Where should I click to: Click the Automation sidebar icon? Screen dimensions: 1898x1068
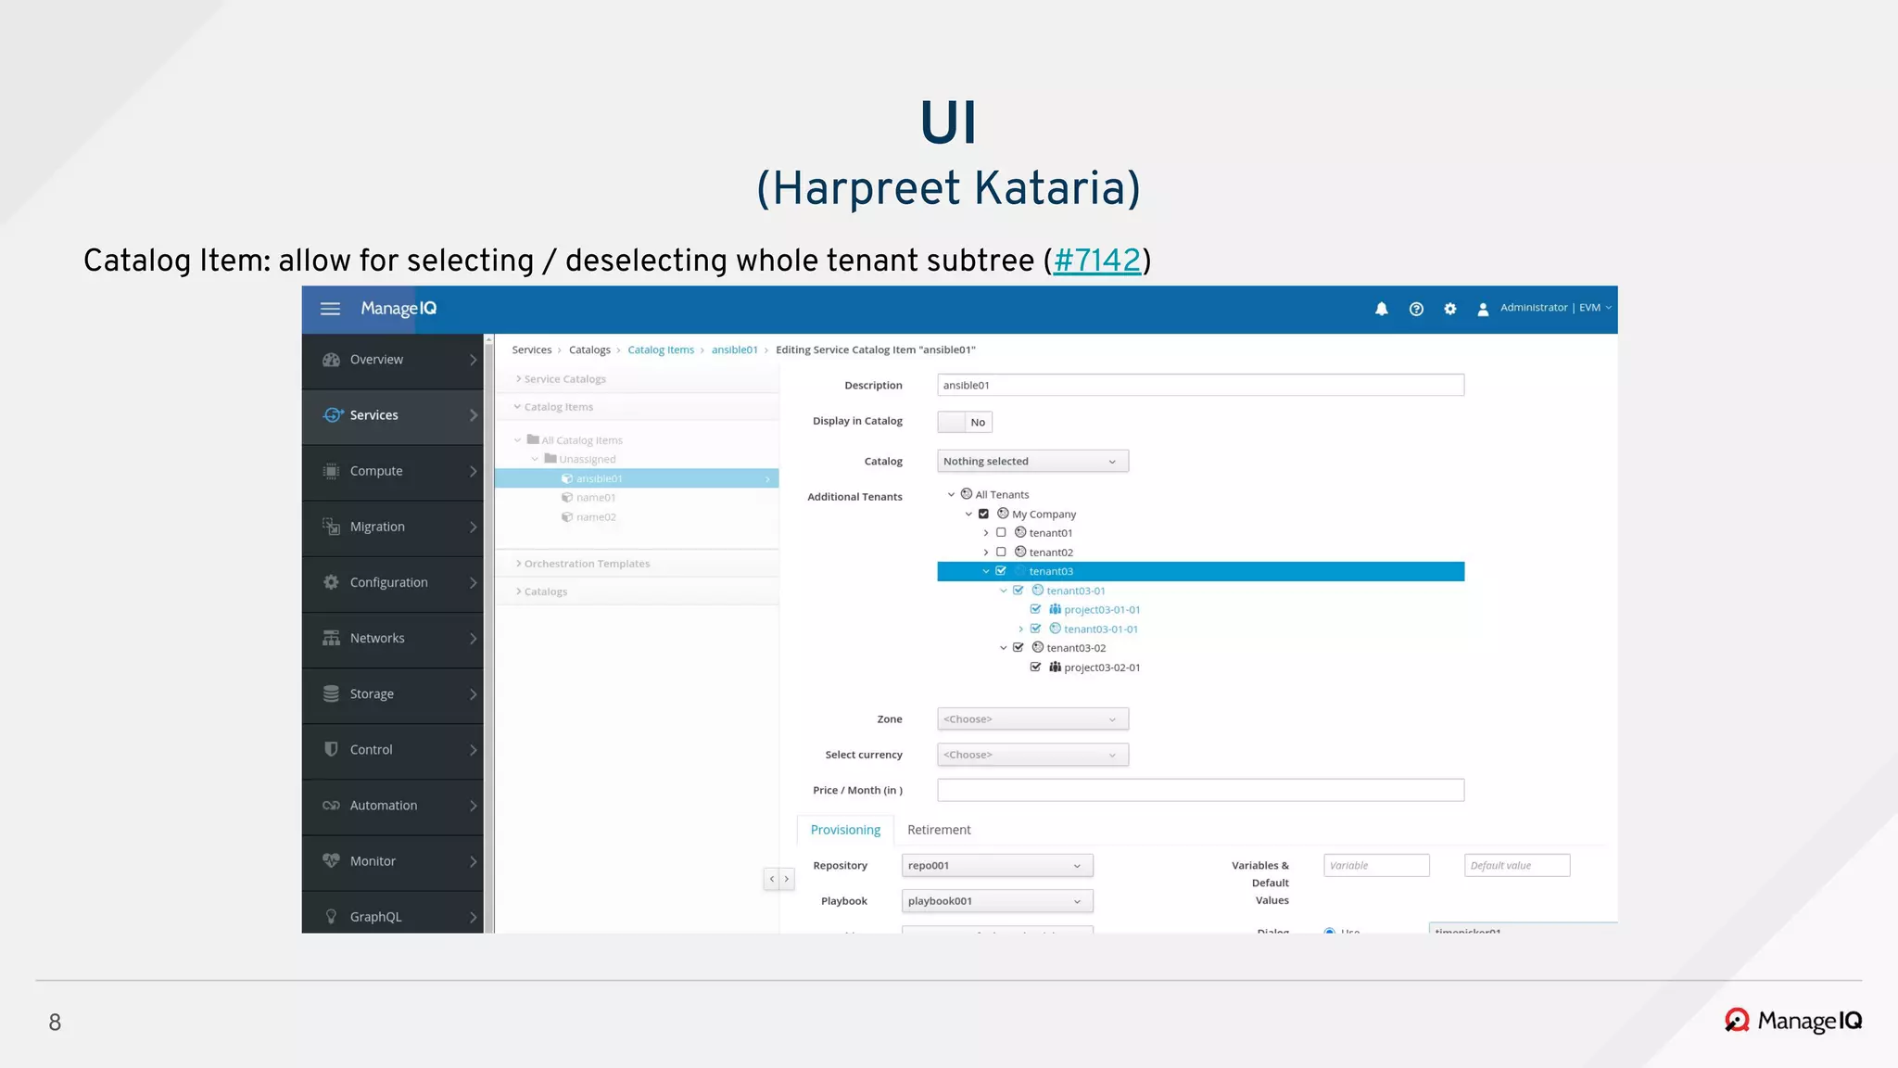pos(331,806)
